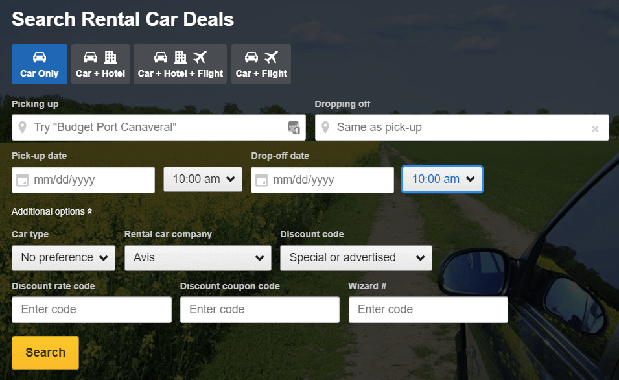Viewport: 619px width, 380px height.
Task: Select the Car Only tab
Action: click(x=40, y=64)
